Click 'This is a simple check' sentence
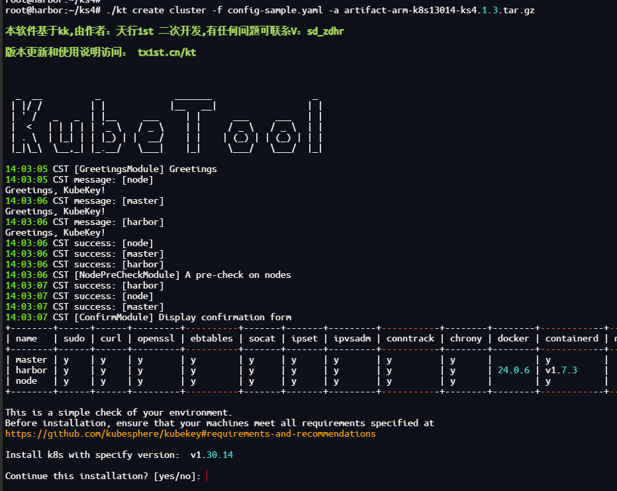The height and width of the screenshot is (491, 617). tap(119, 412)
